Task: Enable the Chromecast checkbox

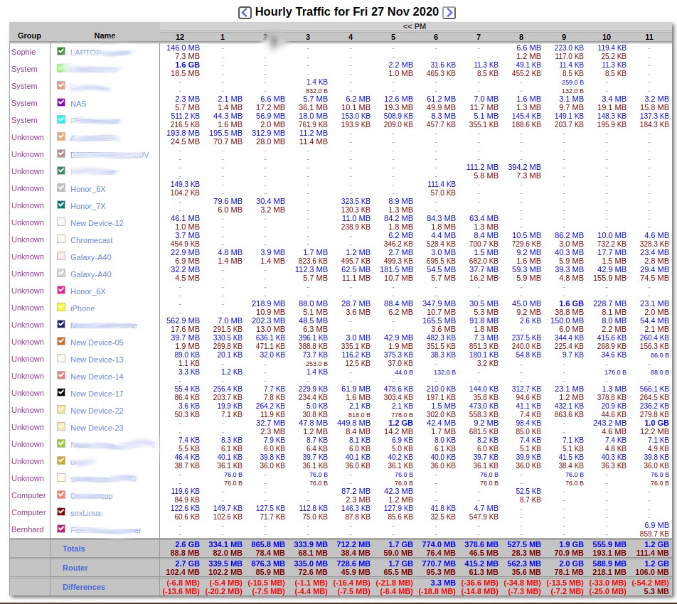Action: (x=61, y=239)
